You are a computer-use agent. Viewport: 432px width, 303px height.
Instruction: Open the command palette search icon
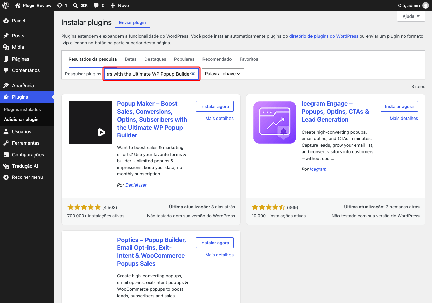pos(76,5)
